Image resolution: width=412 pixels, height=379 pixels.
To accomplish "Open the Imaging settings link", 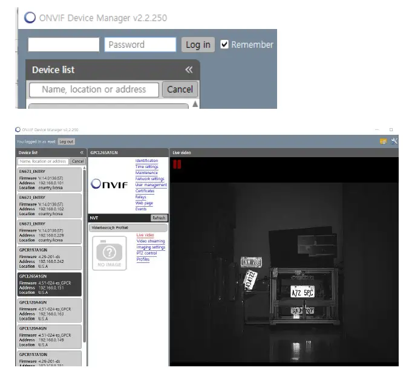I will [151, 247].
